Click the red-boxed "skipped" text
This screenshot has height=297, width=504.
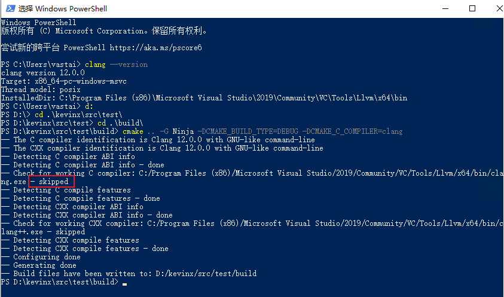click(53, 181)
